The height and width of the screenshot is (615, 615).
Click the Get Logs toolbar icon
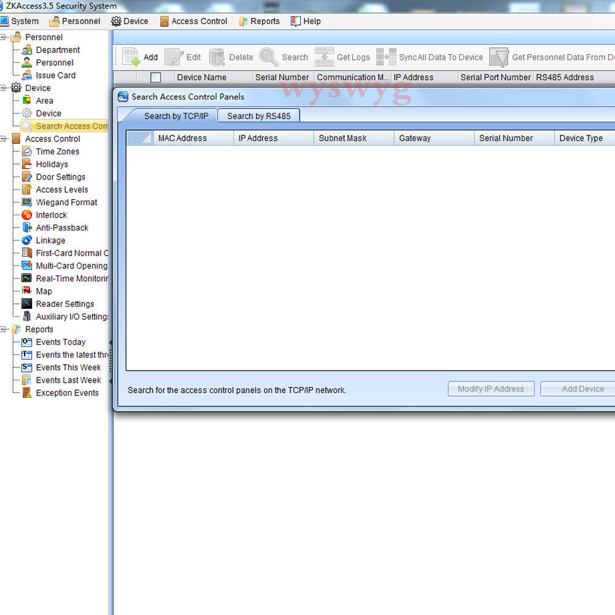pyautogui.click(x=325, y=57)
